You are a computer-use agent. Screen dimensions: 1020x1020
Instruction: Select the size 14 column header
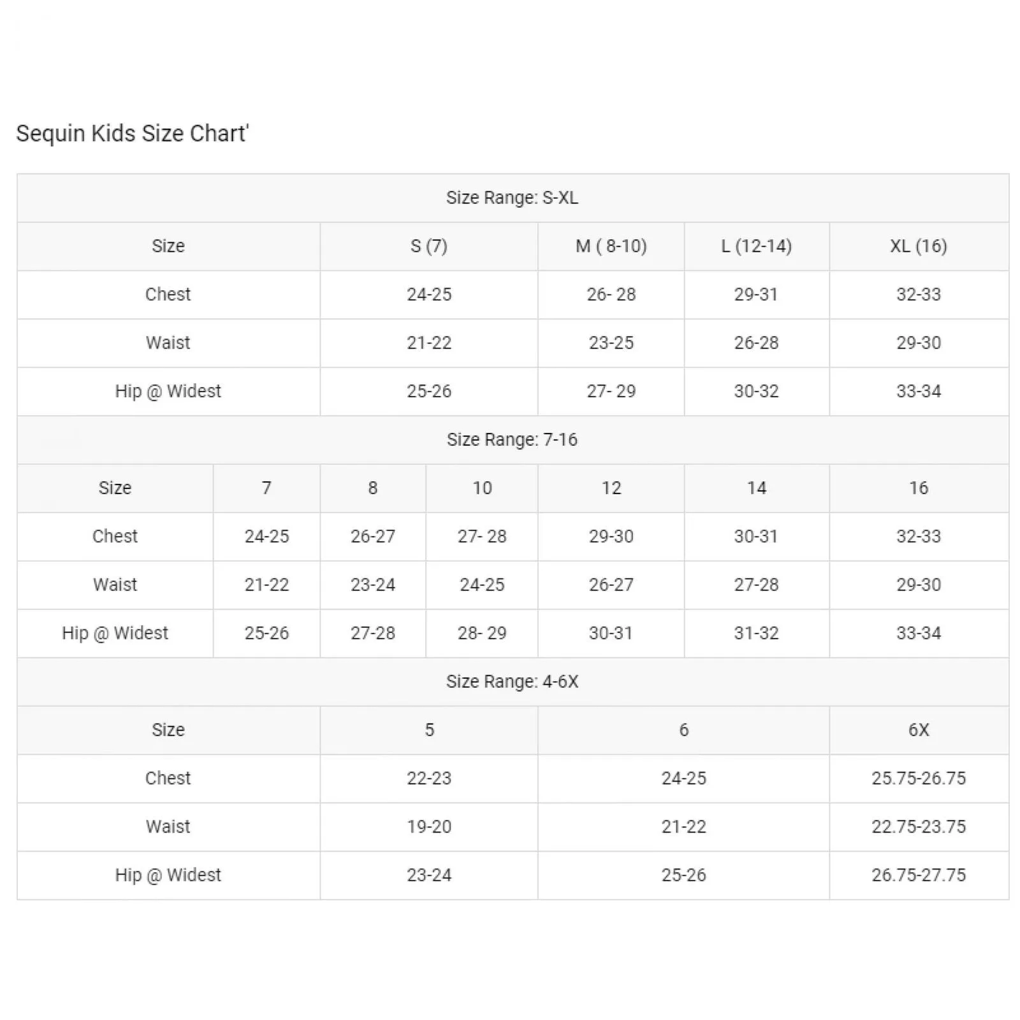click(757, 488)
